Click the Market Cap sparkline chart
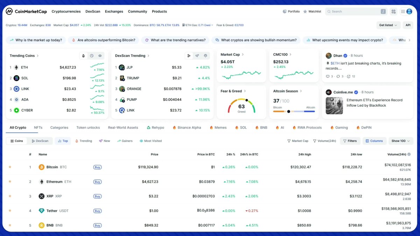420x236 pixels. [x=241, y=74]
